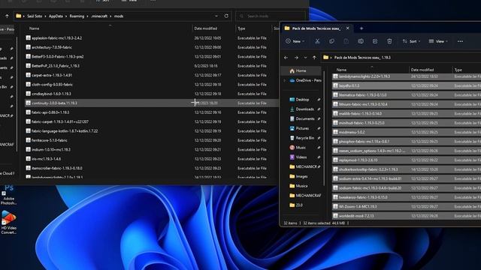481x270 pixels.
Task: Click the Delete trash icon
Action: (389, 41)
